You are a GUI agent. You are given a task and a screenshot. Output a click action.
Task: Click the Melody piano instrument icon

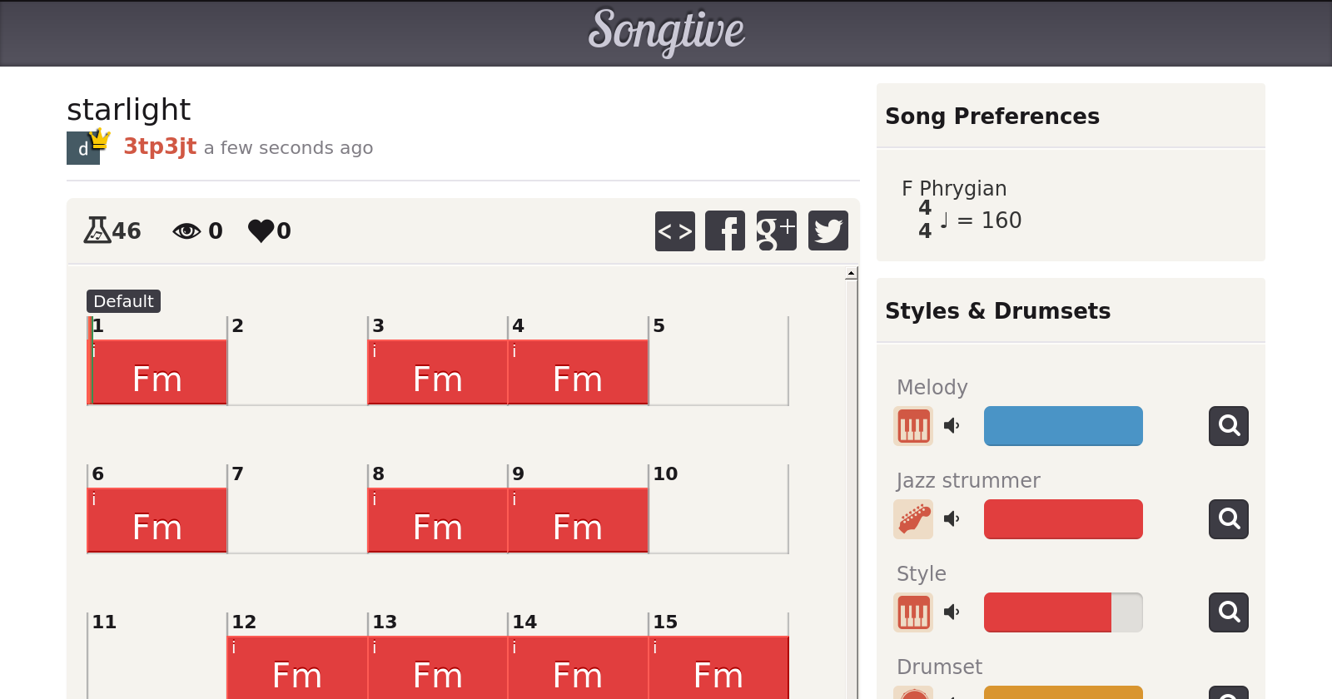pos(913,426)
